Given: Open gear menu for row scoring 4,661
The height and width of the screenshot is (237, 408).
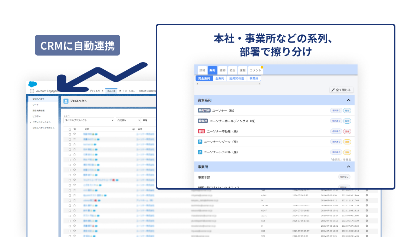Looking at the screenshot, I should pos(367,195).
